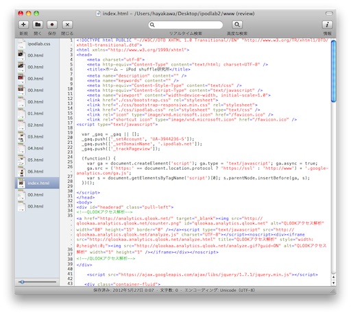Screen dimensions: 351x315
Task: Click the scroll up arrow
Action: tap(333, 277)
